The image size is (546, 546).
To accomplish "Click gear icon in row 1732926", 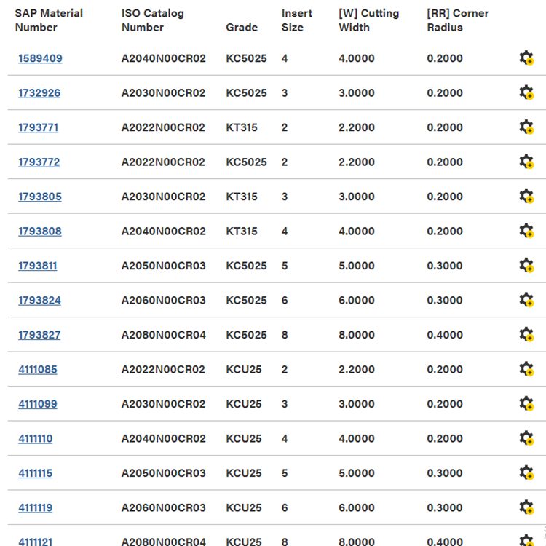I will coord(526,92).
